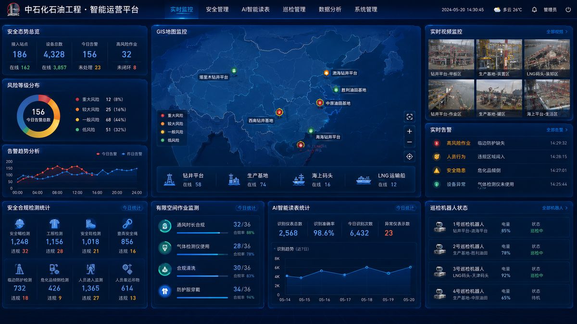
Task: Open the 数据分析 tab
Action: click(330, 9)
